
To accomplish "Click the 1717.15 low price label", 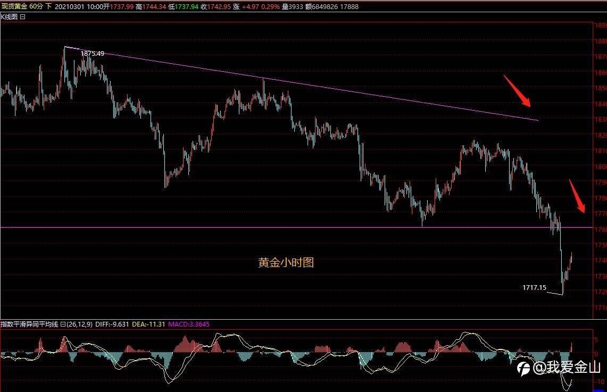I will click(x=534, y=288).
